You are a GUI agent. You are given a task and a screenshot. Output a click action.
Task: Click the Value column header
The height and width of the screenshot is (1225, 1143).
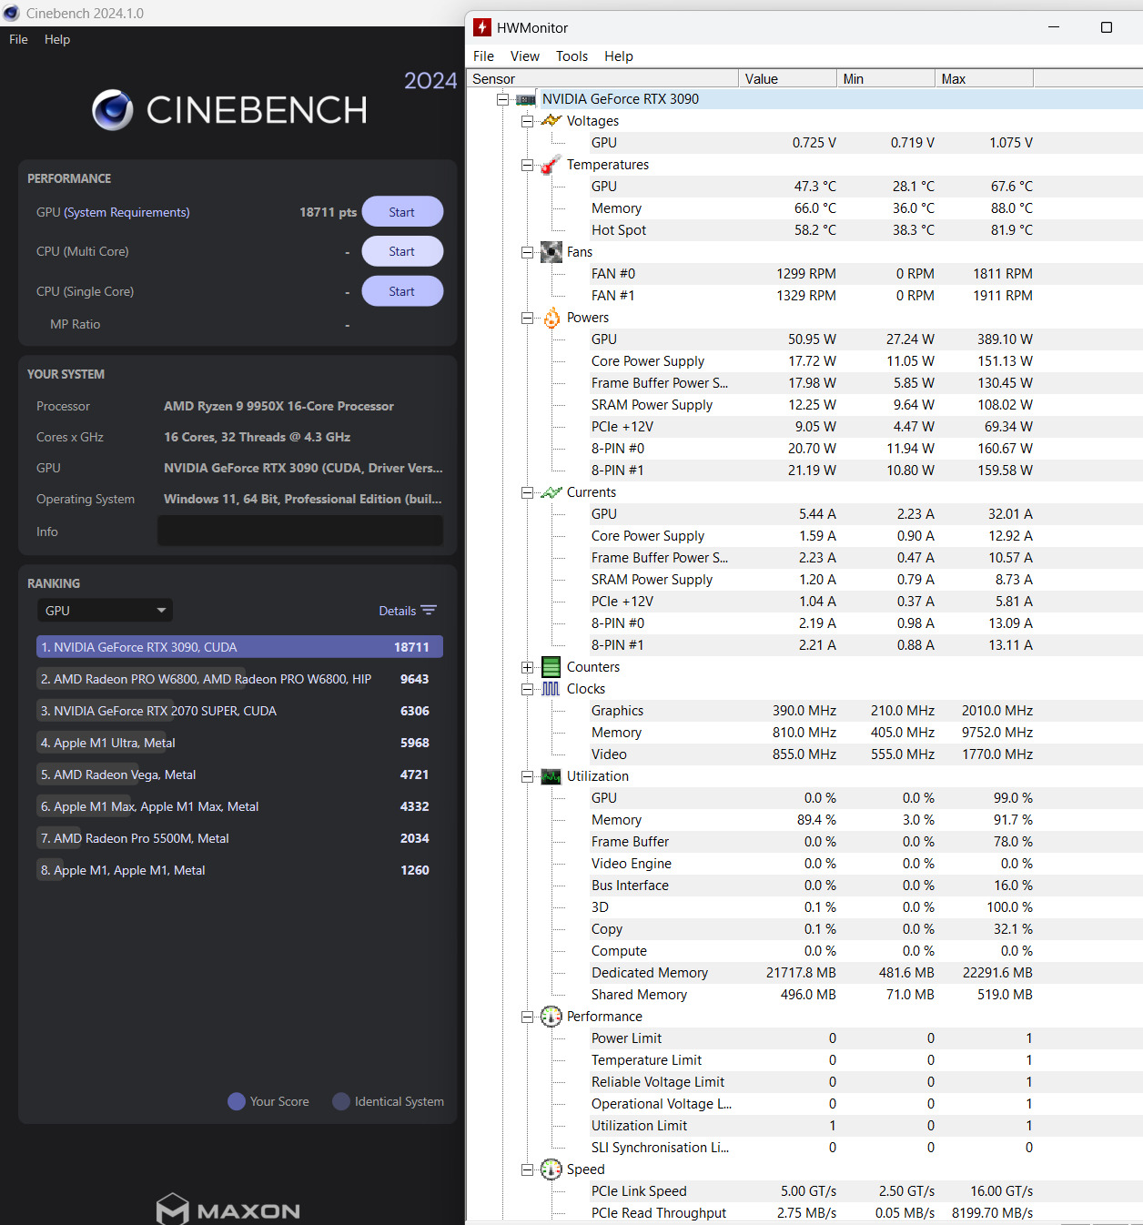pyautogui.click(x=787, y=79)
